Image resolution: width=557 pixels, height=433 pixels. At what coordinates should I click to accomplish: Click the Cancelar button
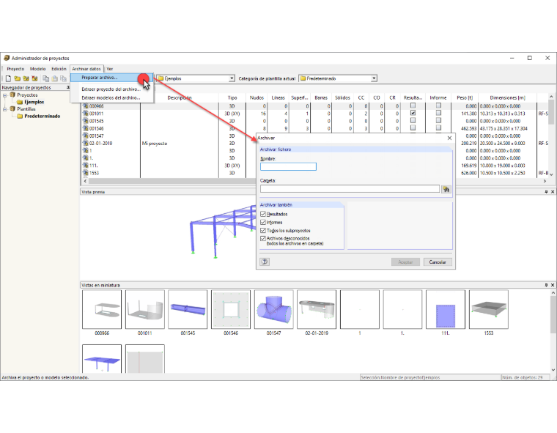pyautogui.click(x=438, y=262)
